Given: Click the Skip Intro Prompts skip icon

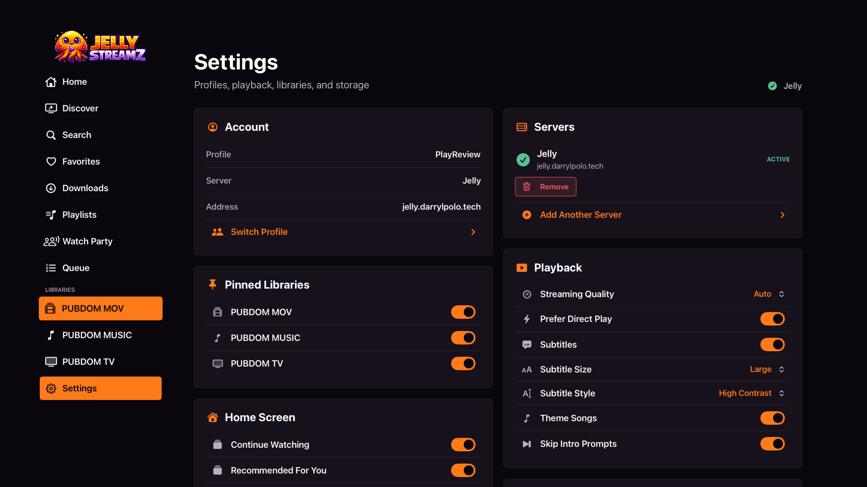Looking at the screenshot, I should point(527,444).
